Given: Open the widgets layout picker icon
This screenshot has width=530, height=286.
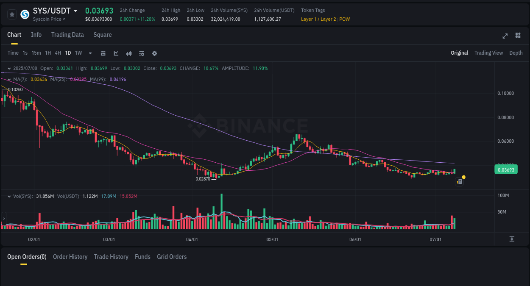Looking at the screenshot, I should (x=518, y=36).
